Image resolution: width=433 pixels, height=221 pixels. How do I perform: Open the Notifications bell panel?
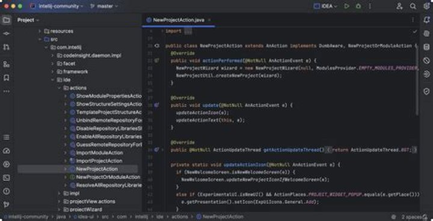(426, 20)
